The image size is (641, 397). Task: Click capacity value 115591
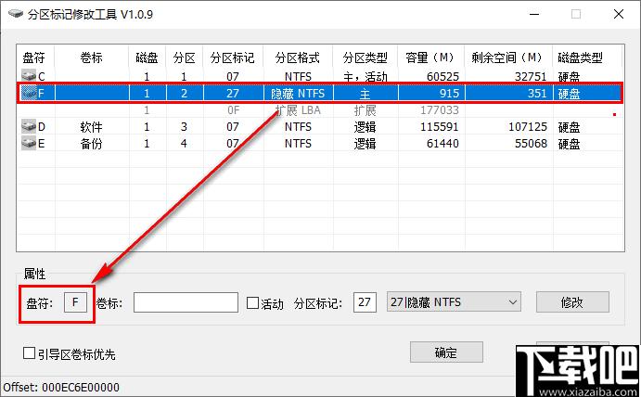tap(440, 127)
